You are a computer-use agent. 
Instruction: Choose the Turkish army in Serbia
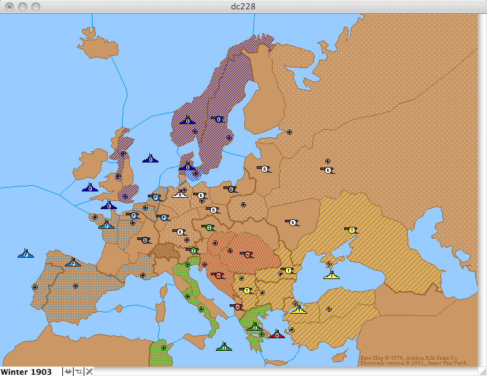pos(247,291)
